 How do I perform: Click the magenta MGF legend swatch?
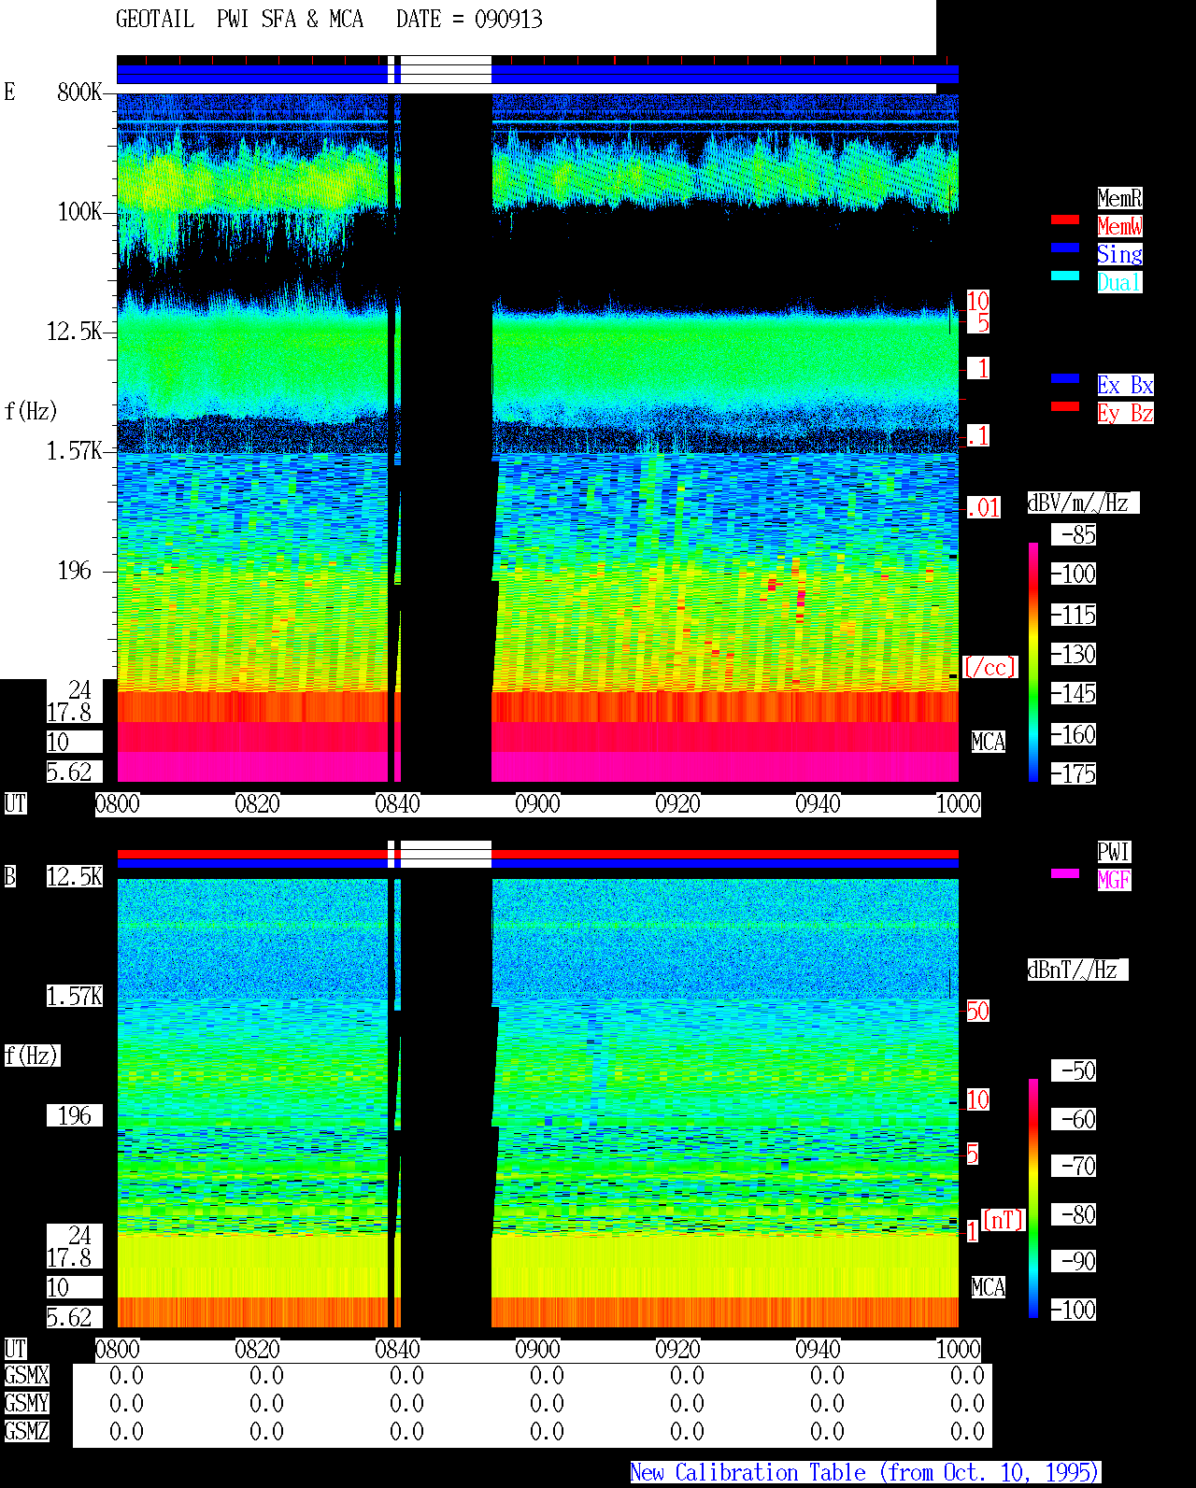click(1065, 873)
